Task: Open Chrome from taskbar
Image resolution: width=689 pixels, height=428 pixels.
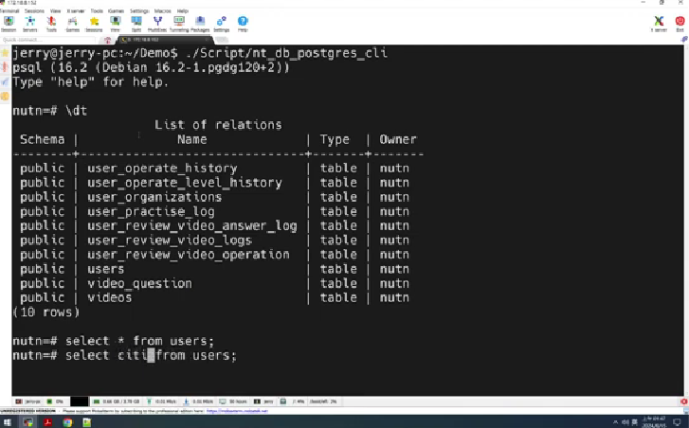Action: [67, 422]
